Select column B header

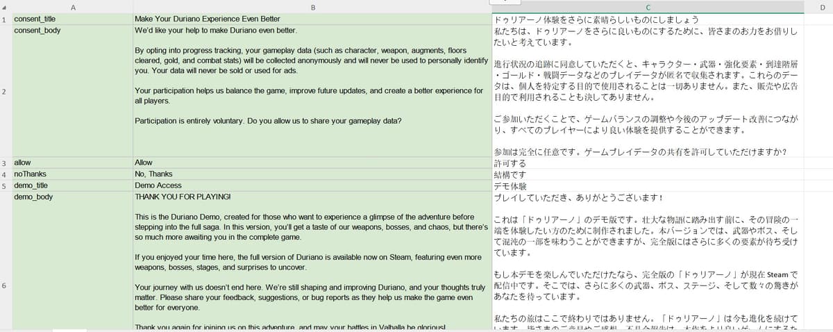pos(312,7)
